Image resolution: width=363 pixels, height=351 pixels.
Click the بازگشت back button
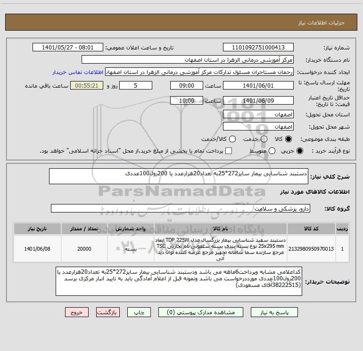point(108,312)
